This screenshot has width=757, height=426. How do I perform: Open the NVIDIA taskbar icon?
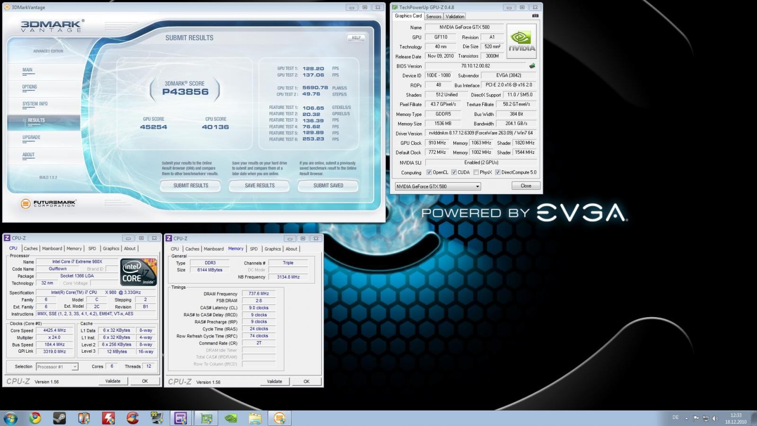(230, 418)
